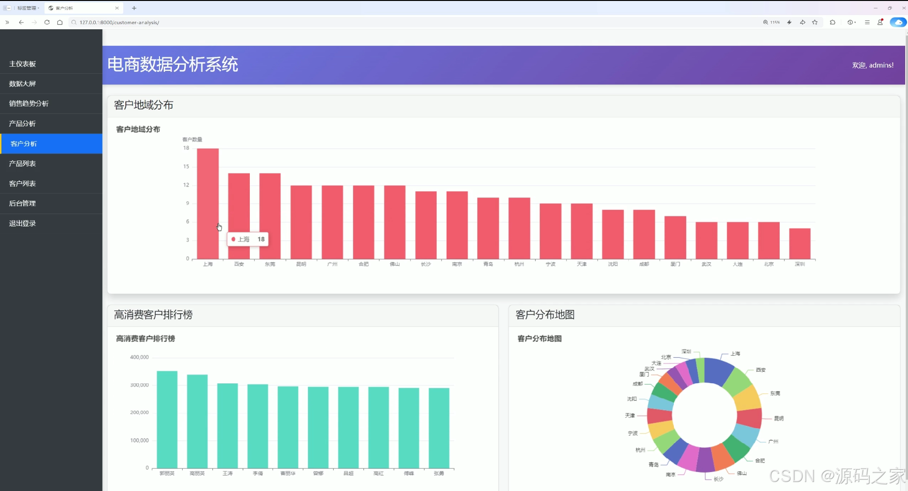Click the red 昆明 slice of the donut
Screen dimensions: 908x491
[749, 418]
